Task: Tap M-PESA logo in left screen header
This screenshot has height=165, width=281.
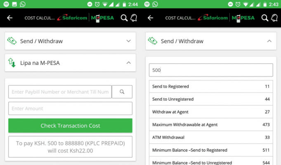Action: pyautogui.click(x=102, y=18)
